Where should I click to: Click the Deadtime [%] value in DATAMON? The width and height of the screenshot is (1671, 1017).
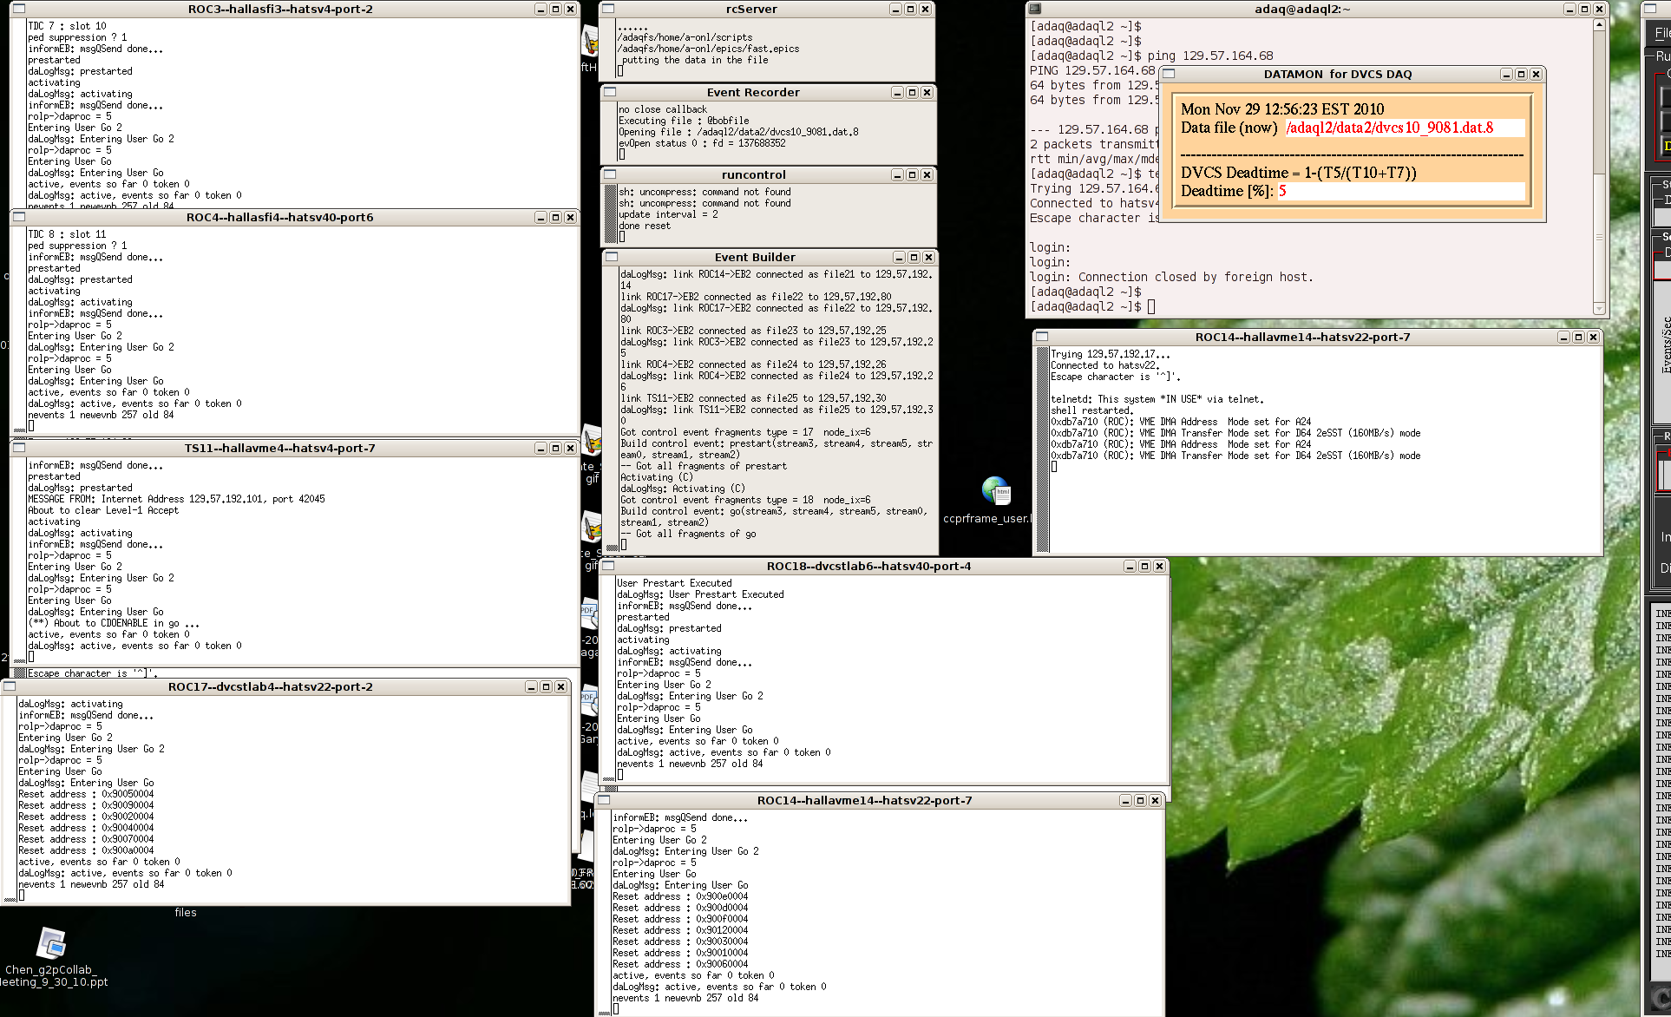(x=1282, y=191)
